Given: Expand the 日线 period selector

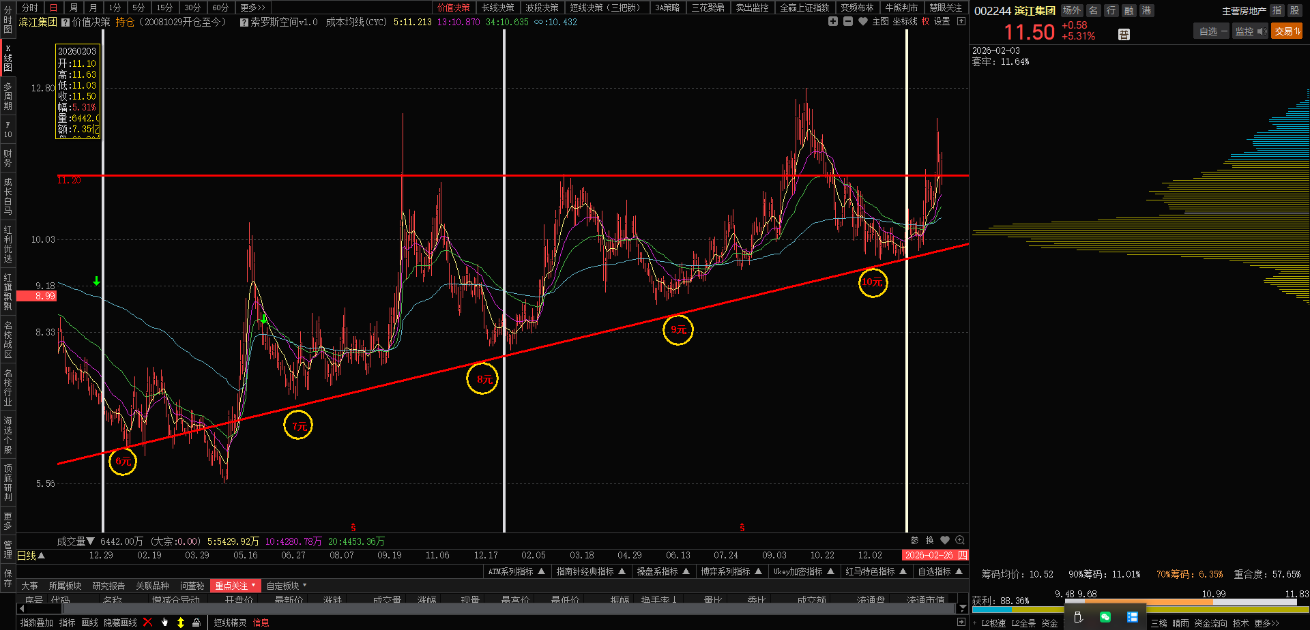Looking at the screenshot, I should click(31, 556).
